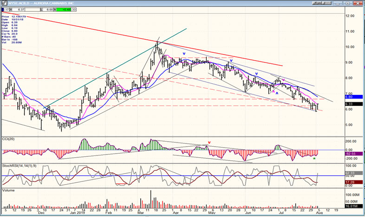Click the green asterisk on the CCI panel
Image resolution: width=365 pixels, height=217 pixels.
tap(314, 159)
